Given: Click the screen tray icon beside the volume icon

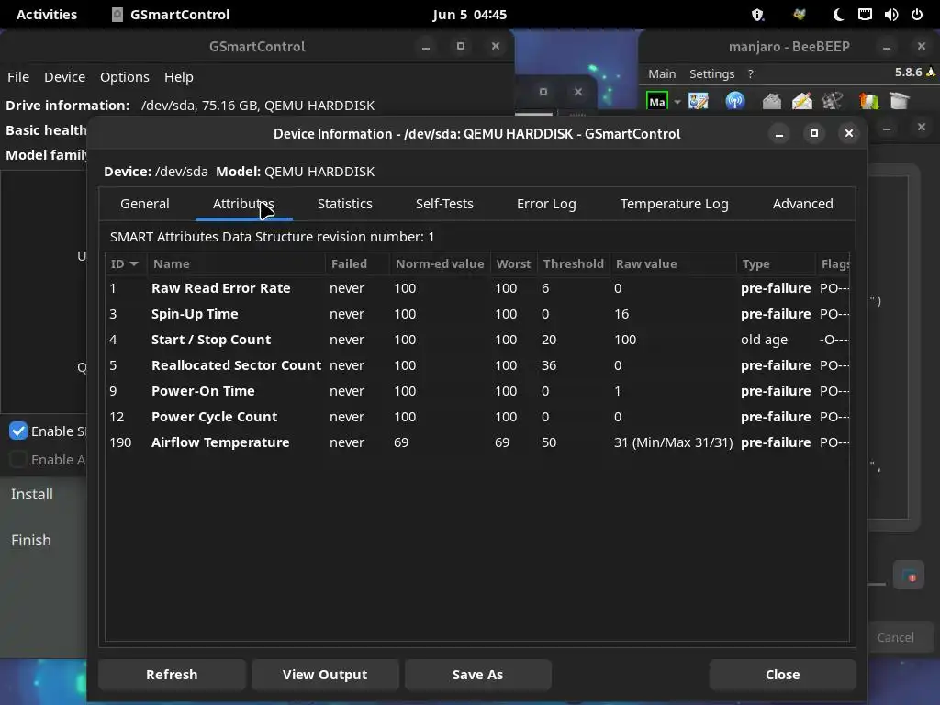Looking at the screenshot, I should click(865, 15).
